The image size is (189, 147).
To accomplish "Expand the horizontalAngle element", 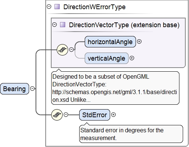I will tap(139, 42).
